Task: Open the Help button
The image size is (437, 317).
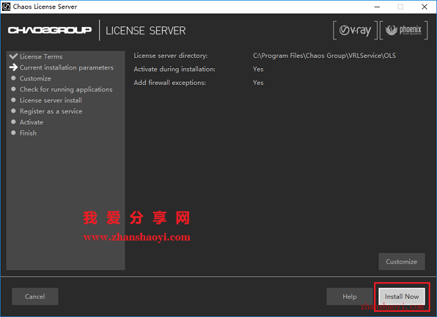Action: 350,296
